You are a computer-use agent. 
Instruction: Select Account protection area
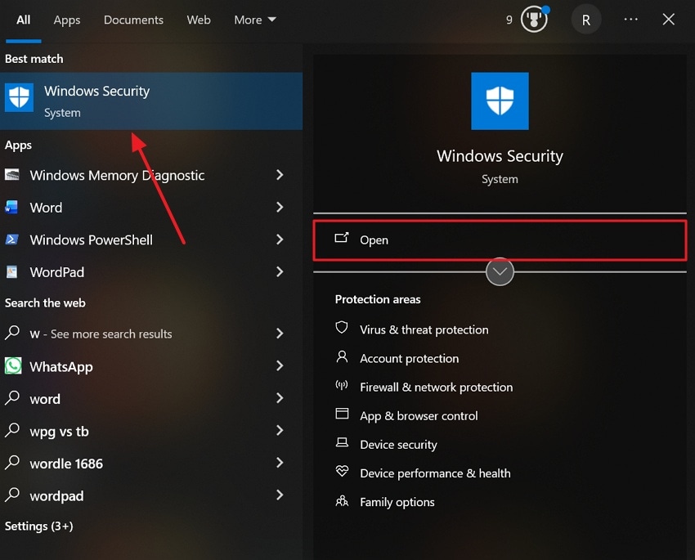tap(409, 358)
